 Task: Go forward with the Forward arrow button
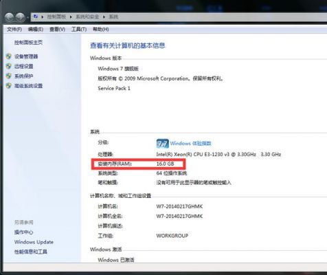[x=20, y=17]
